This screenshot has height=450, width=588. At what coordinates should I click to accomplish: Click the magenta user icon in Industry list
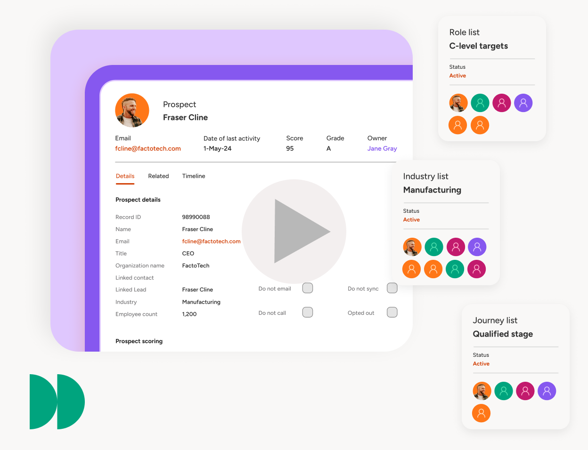click(x=456, y=247)
